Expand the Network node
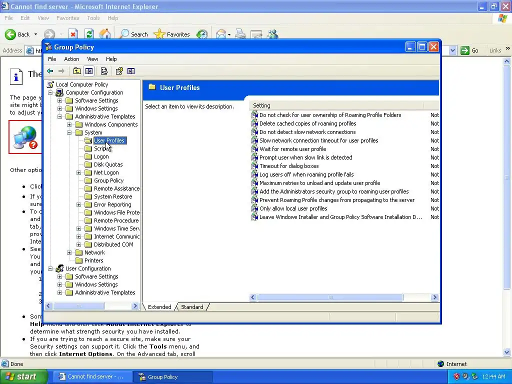 [x=69, y=252]
